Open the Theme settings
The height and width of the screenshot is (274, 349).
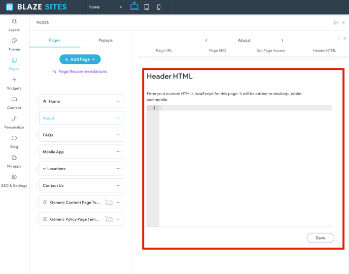click(14, 44)
